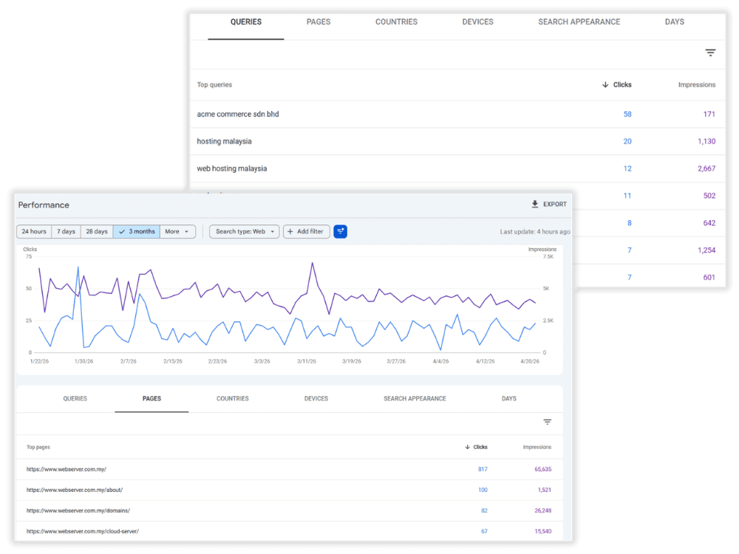The image size is (739, 554).
Task: Select query 'hosting malaysia'
Action: (x=225, y=141)
